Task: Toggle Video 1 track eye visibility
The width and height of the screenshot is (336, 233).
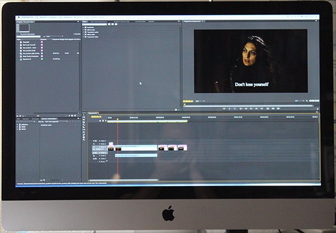Action: tap(94, 147)
